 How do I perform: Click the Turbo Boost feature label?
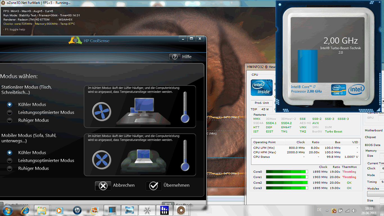(334, 132)
